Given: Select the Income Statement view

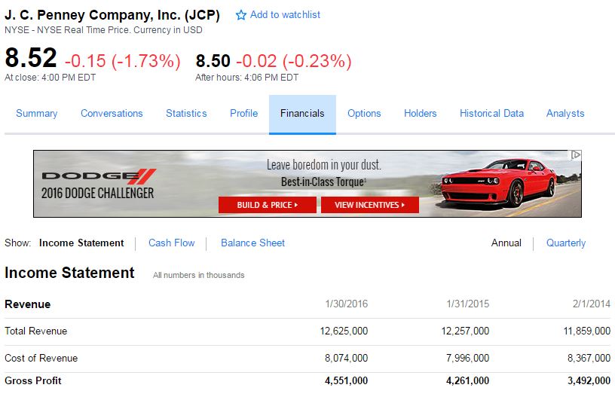Looking at the screenshot, I should (81, 243).
